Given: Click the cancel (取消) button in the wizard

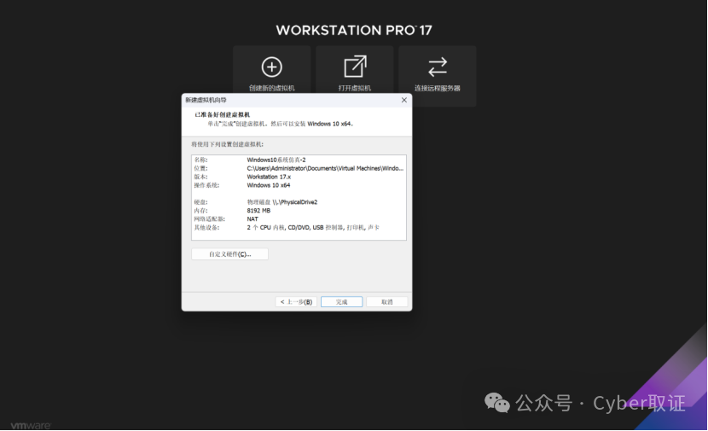Looking at the screenshot, I should point(387,302).
